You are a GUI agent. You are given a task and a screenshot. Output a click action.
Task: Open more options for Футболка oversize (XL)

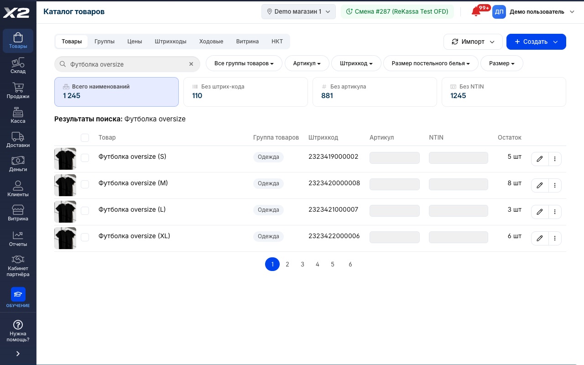(555, 238)
